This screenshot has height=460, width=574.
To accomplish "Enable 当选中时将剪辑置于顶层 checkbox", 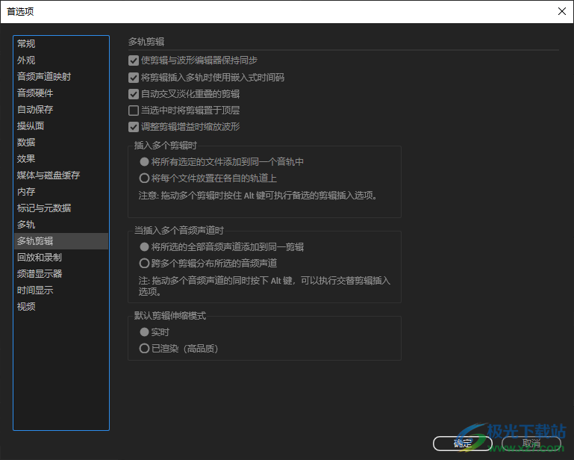I will tap(134, 111).
